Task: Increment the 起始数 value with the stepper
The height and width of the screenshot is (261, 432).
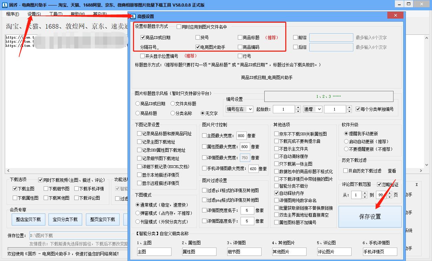Action: tap(298, 107)
